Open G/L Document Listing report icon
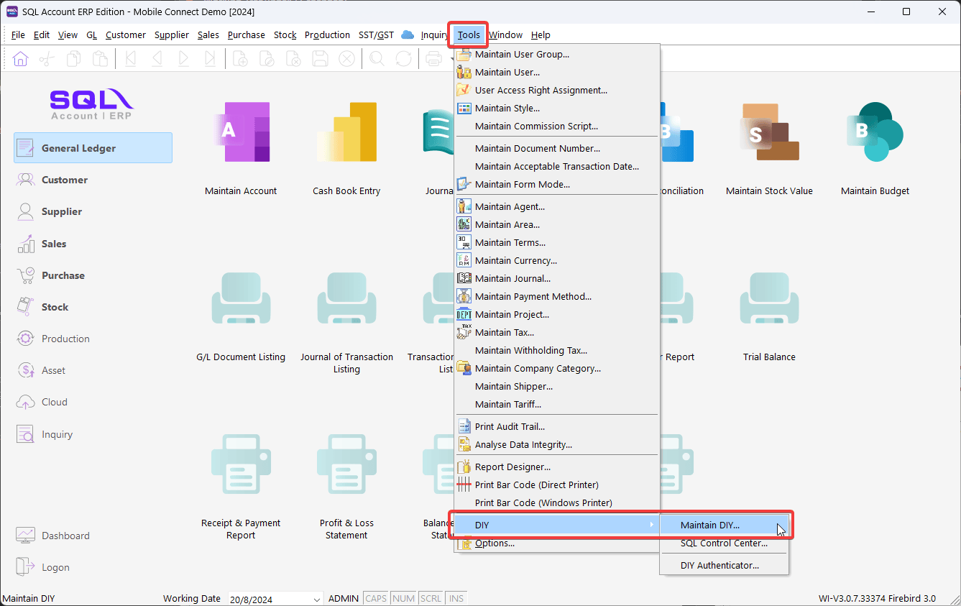 tap(240, 302)
